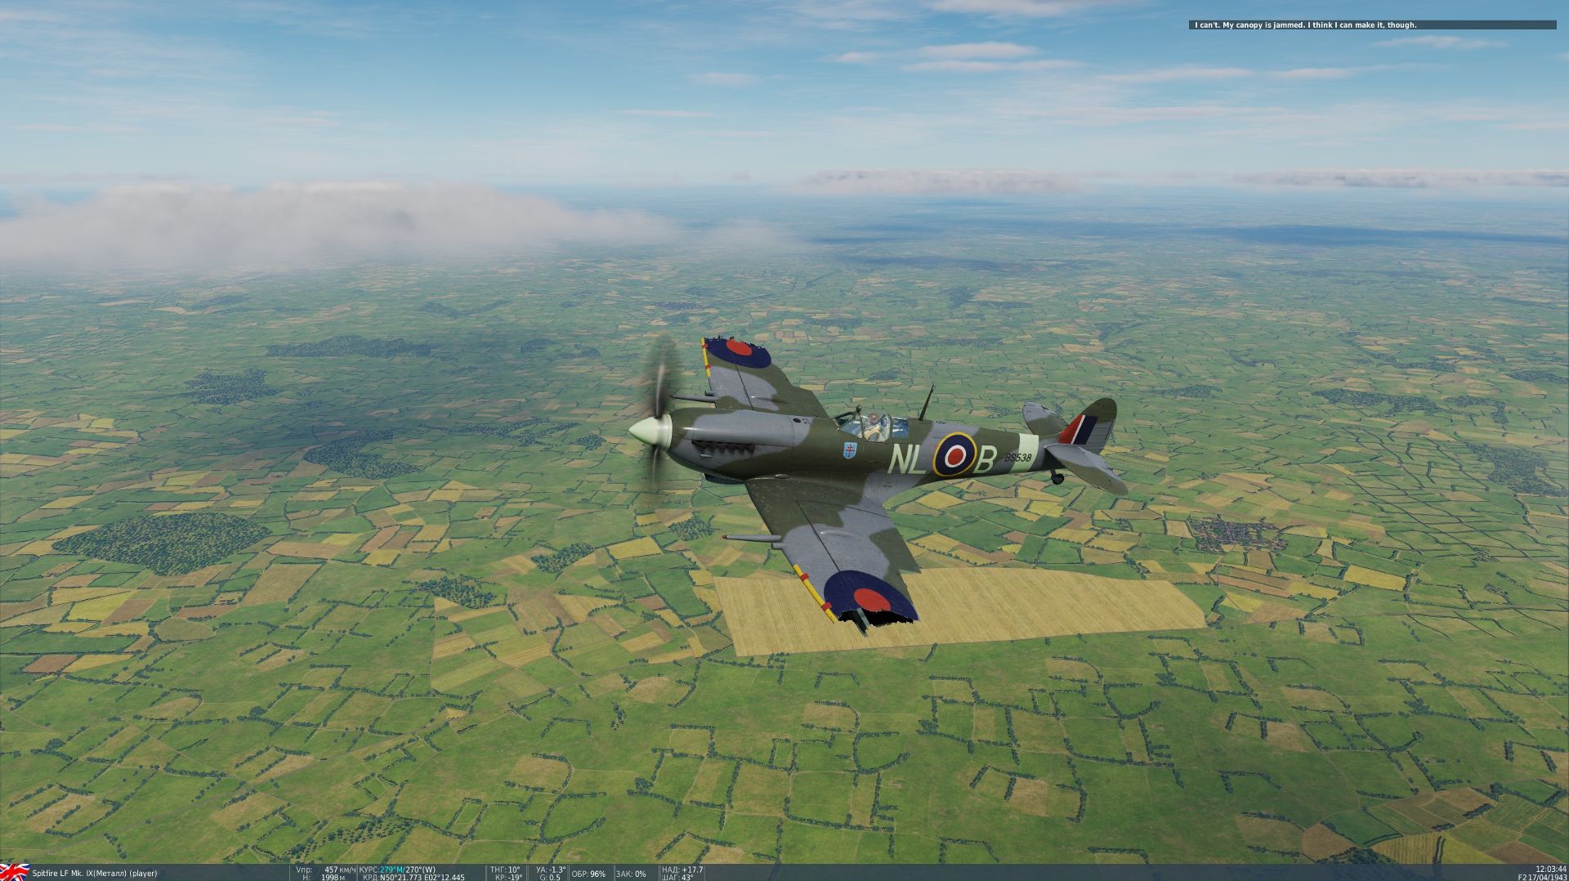
Task: Click the heading value '279°M/270°(W)'
Action: [x=408, y=870]
